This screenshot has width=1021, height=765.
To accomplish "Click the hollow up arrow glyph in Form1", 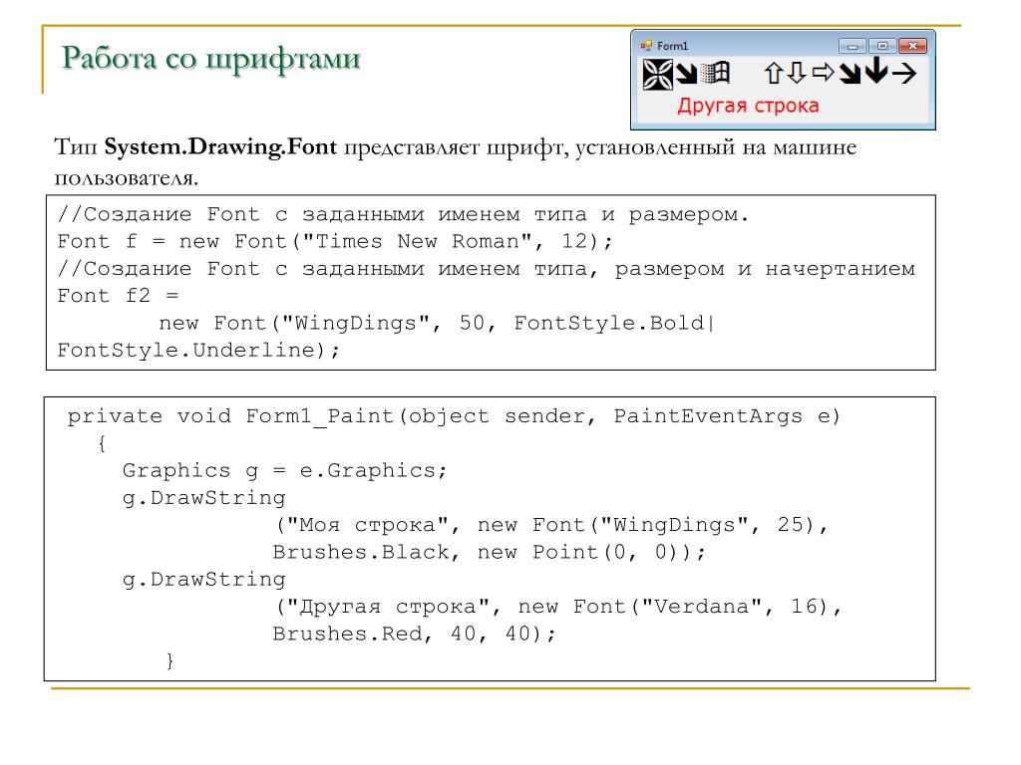I will click(774, 73).
